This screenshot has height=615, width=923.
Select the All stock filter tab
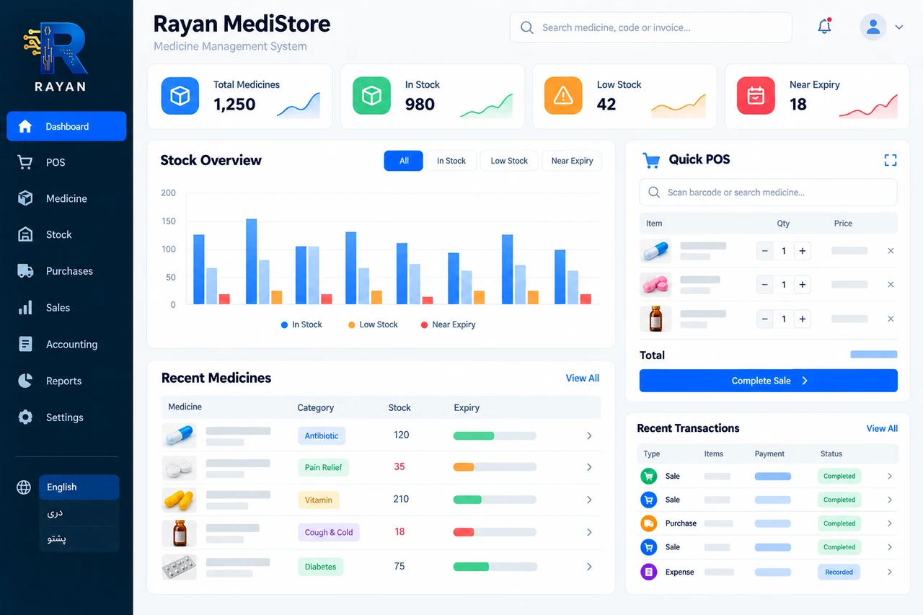pos(404,161)
